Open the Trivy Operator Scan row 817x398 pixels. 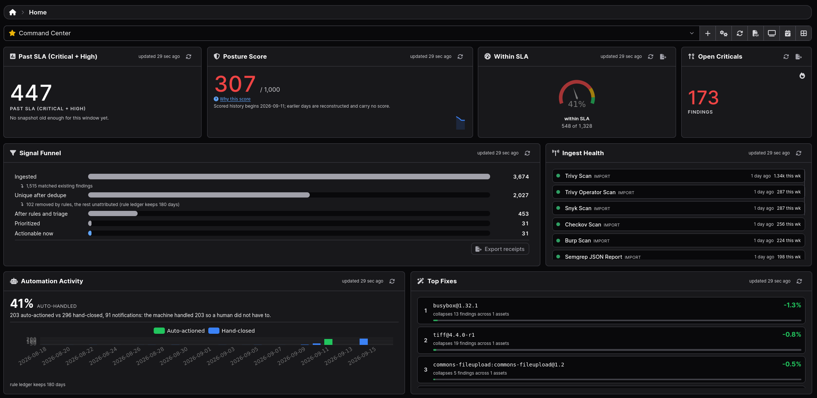coord(678,192)
